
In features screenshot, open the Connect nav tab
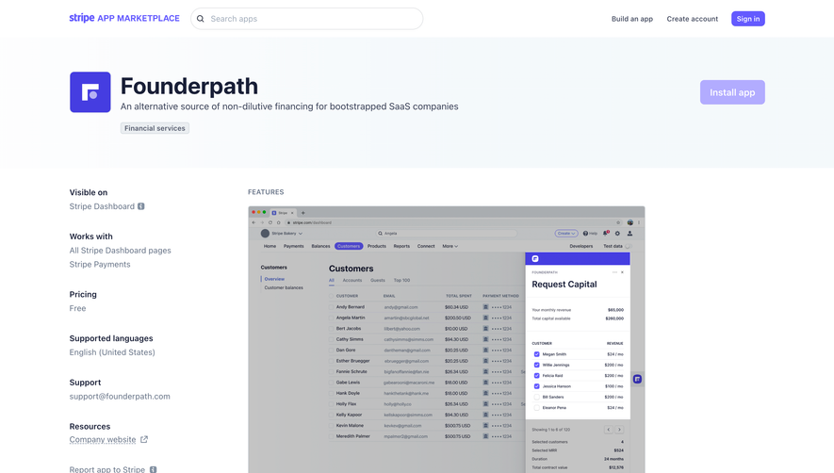pyautogui.click(x=426, y=246)
